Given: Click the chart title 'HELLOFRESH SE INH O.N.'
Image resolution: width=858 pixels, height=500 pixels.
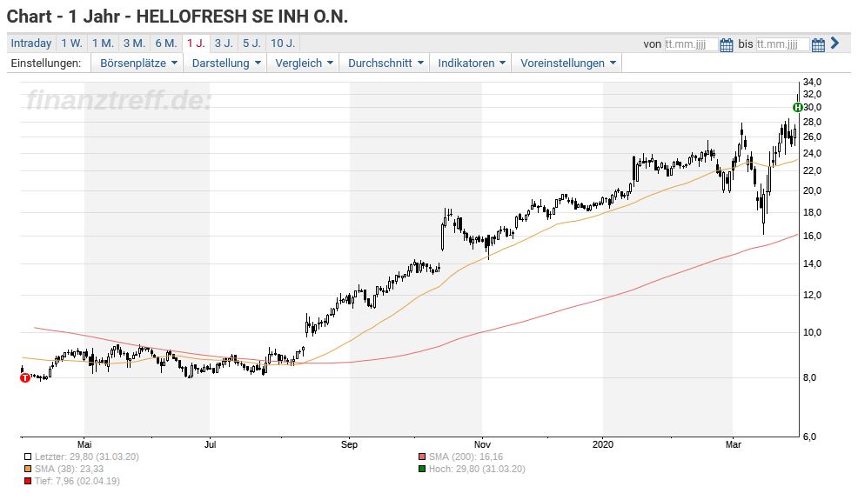Looking at the screenshot, I should pyautogui.click(x=242, y=17).
